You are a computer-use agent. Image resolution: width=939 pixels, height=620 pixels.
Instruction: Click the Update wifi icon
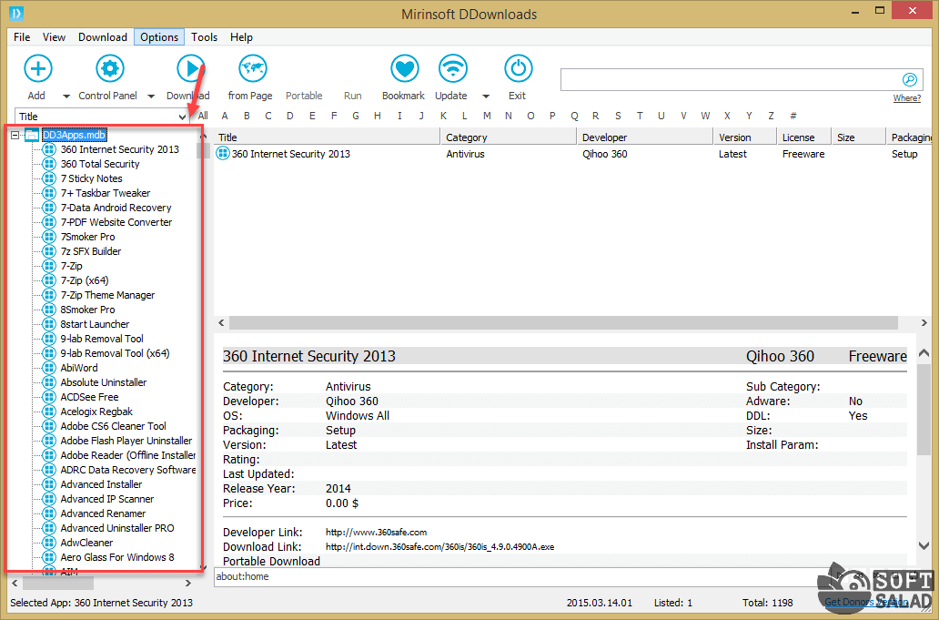[452, 68]
